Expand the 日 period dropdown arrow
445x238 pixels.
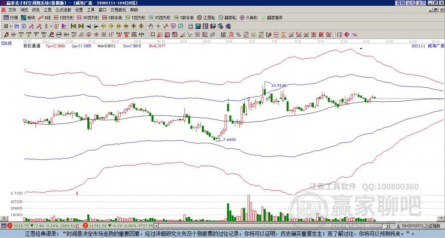(x=11, y=26)
